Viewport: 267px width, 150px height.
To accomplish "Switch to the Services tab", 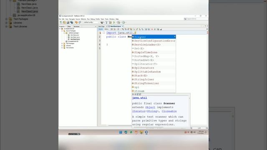I will coord(76,27).
